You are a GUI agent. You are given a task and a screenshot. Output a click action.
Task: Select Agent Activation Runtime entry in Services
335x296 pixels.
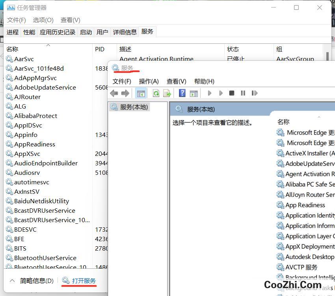(x=310, y=174)
